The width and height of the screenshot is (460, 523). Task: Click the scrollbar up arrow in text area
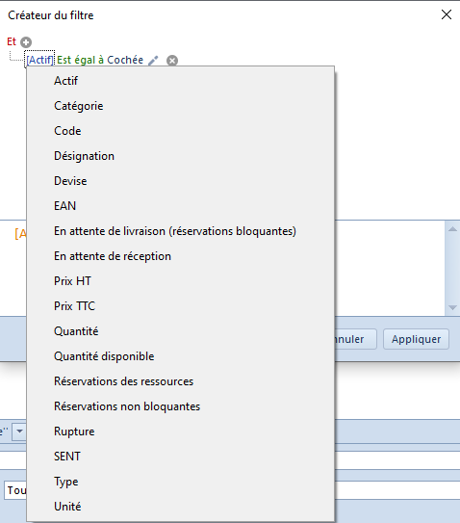pos(452,229)
